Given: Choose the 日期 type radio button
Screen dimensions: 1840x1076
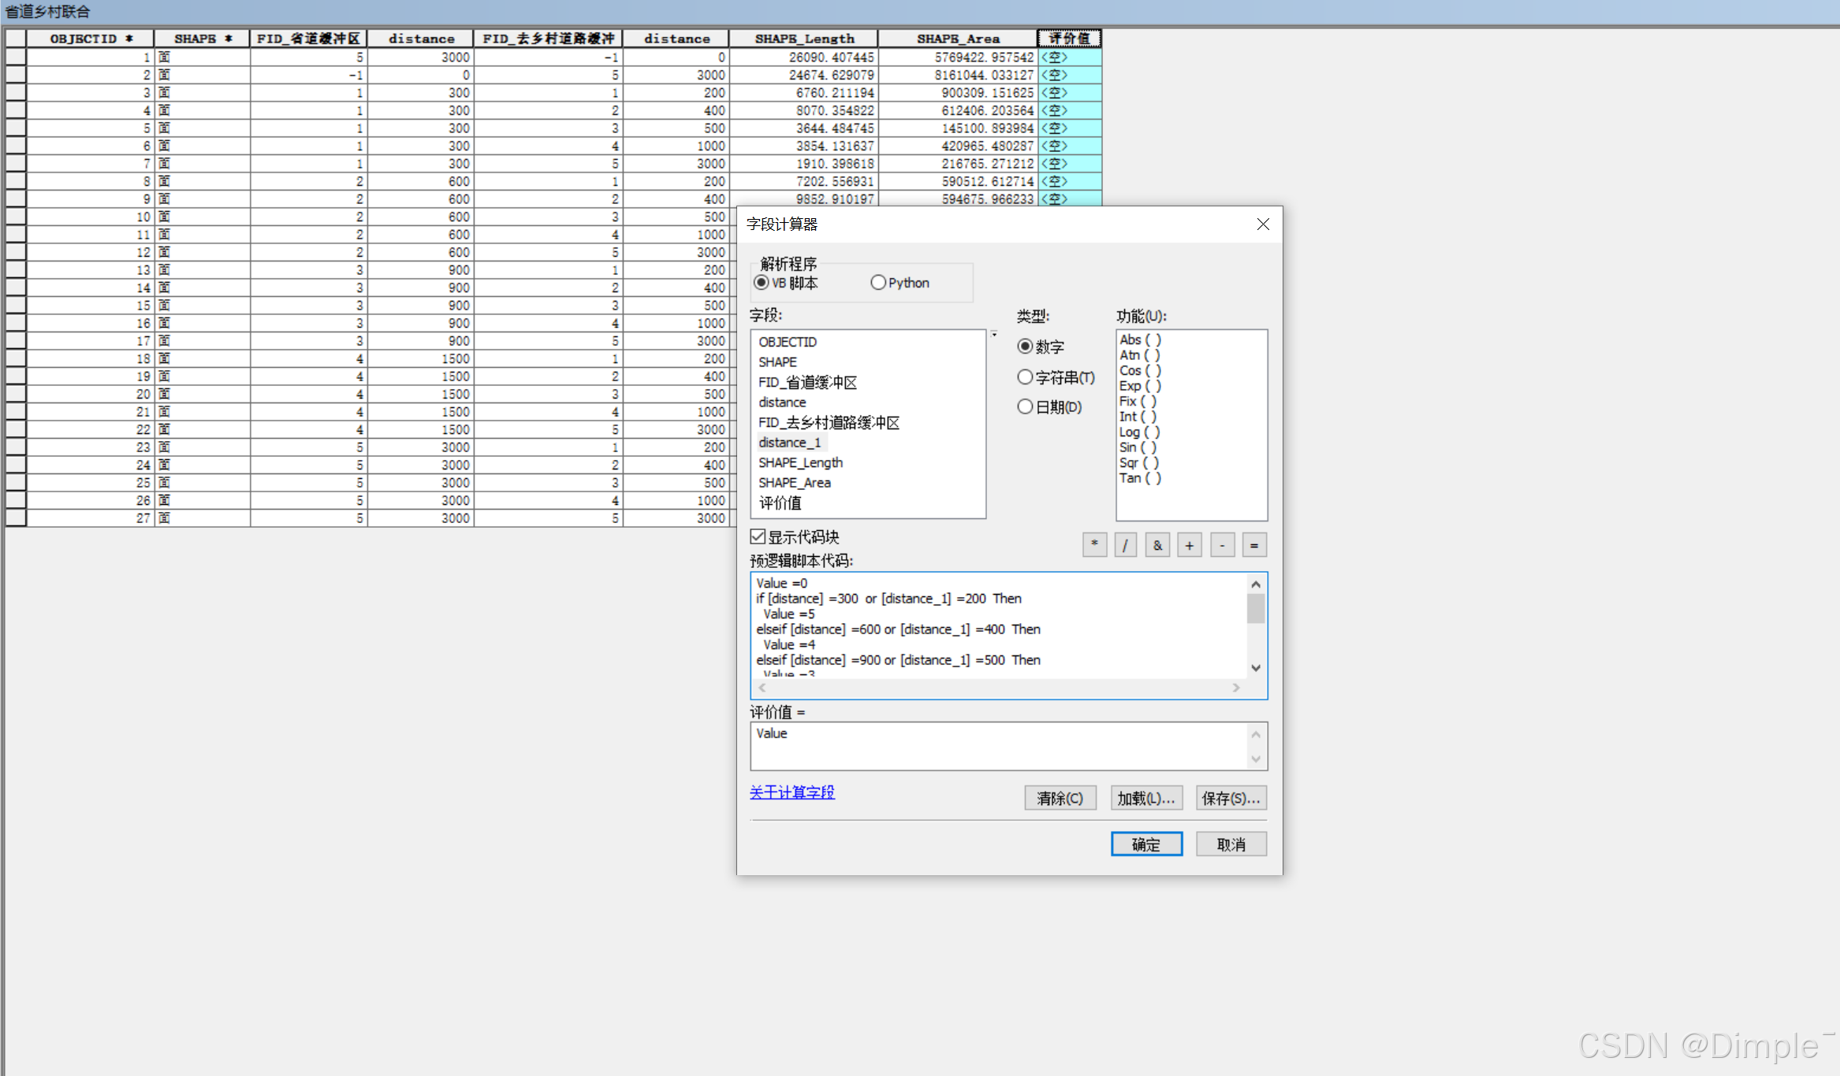Looking at the screenshot, I should (x=1025, y=407).
